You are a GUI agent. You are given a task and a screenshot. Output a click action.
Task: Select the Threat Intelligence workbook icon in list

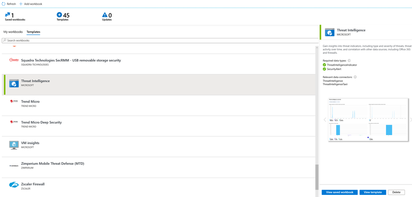coord(14,83)
